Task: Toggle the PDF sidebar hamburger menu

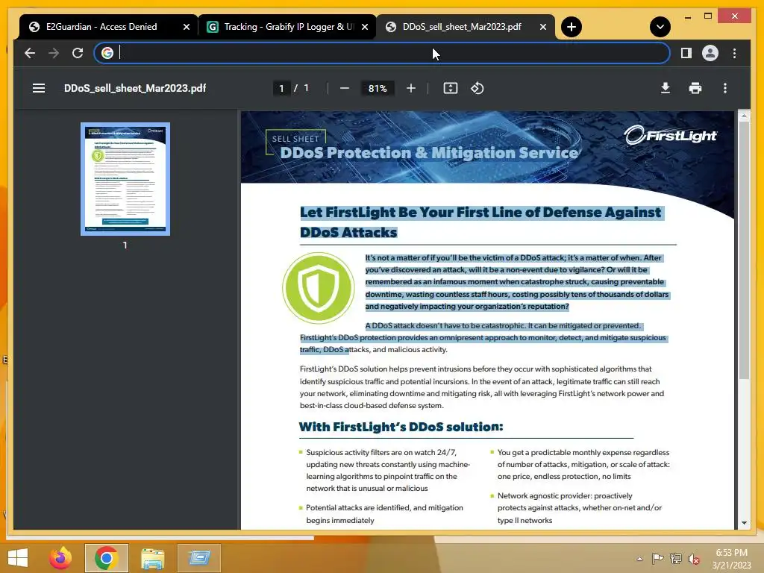Action: coord(39,88)
